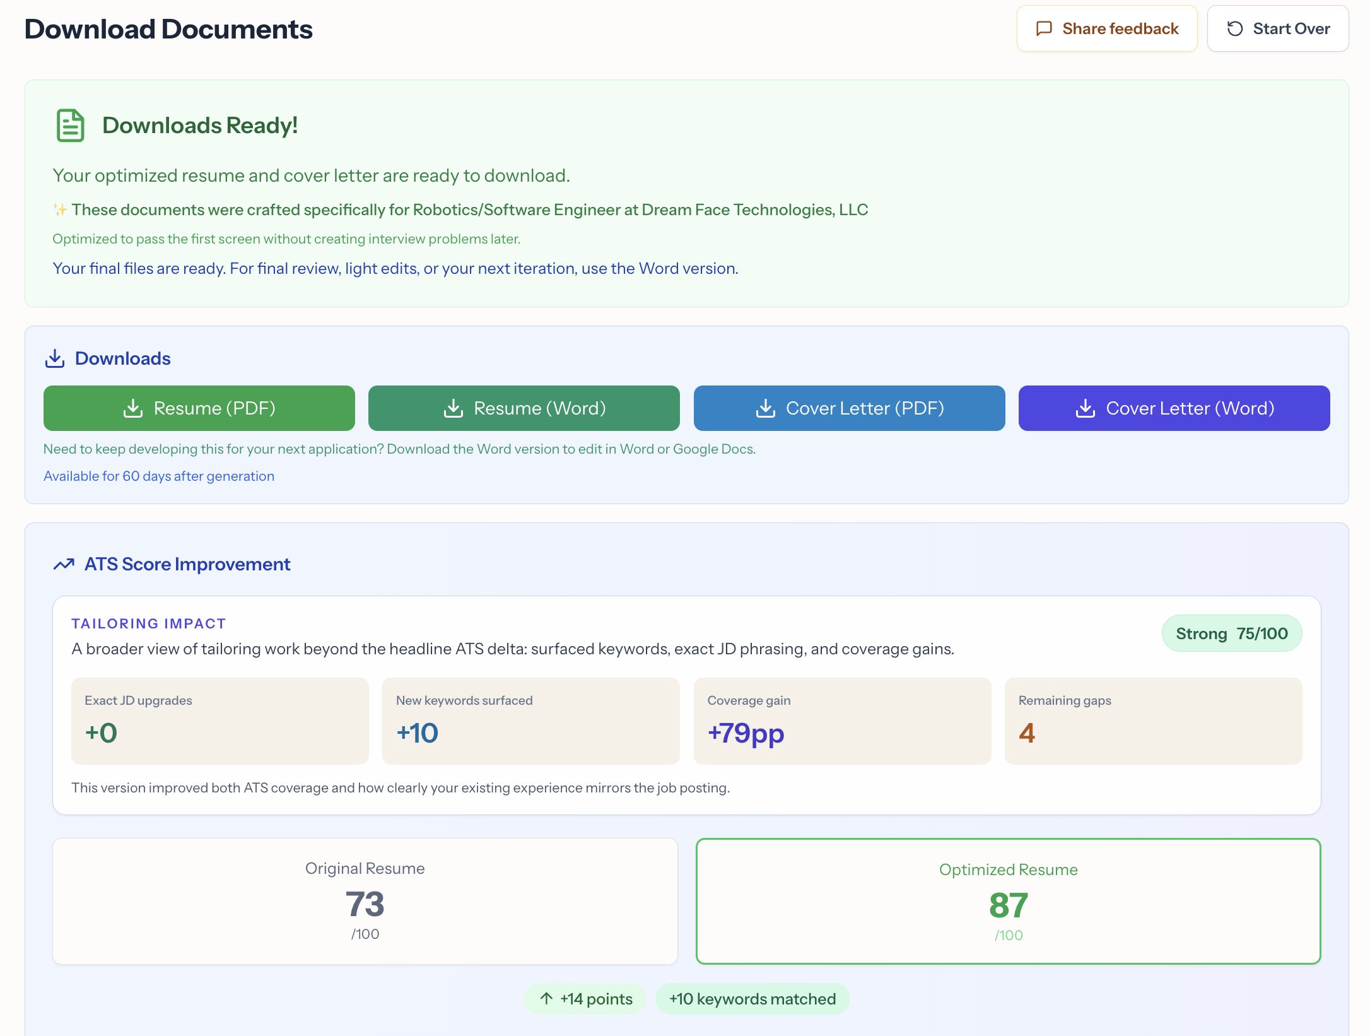Click the +14 points badge
Screen dimensions: 1370x1036
(x=585, y=999)
